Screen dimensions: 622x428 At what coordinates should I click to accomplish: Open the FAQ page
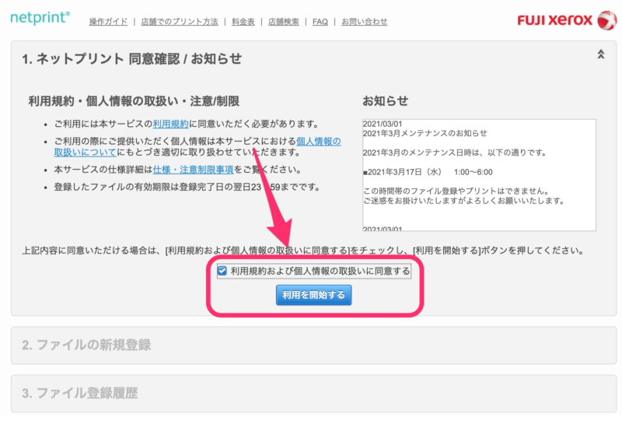320,22
